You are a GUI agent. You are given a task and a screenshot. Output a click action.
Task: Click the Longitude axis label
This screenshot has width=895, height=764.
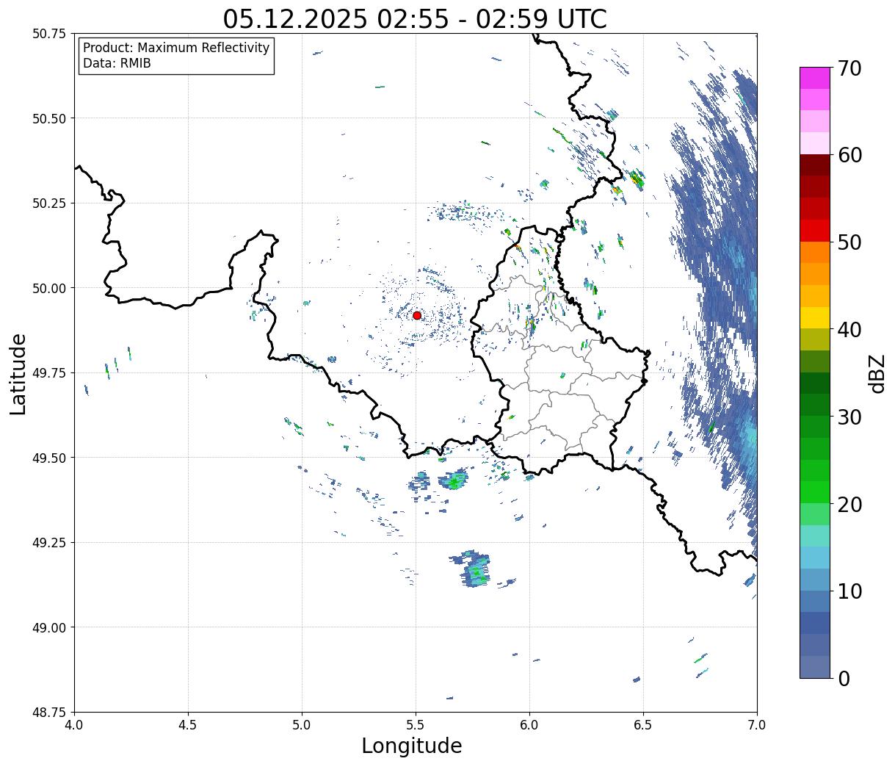[x=412, y=746]
